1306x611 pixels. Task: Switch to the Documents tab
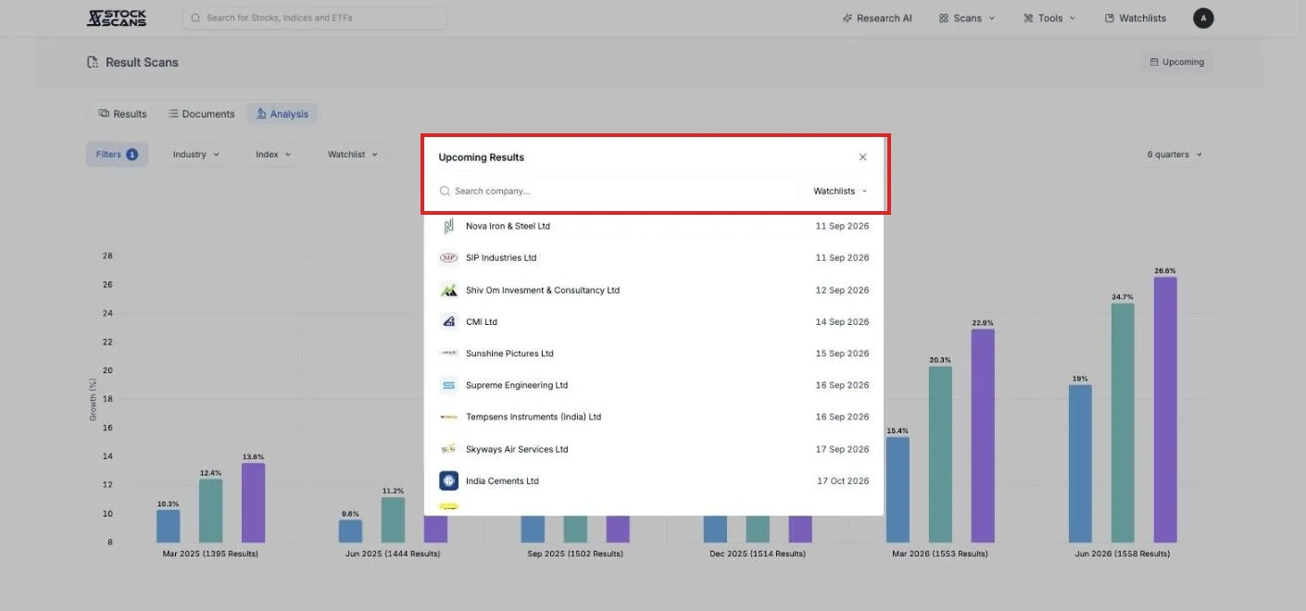(x=201, y=114)
